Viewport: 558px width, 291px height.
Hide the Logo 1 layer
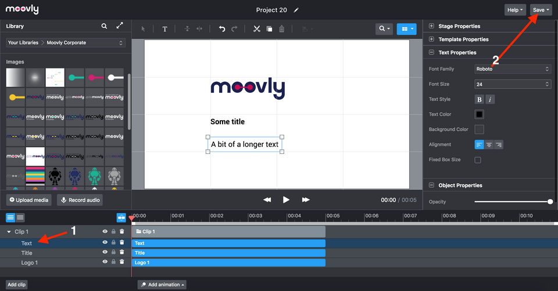pyautogui.click(x=105, y=261)
